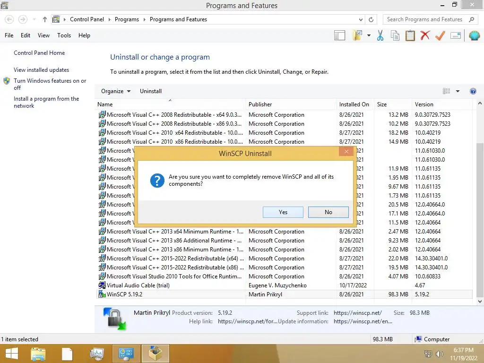Click the Properties card toolbar icon
The width and height of the screenshot is (484, 363).
[456, 35]
